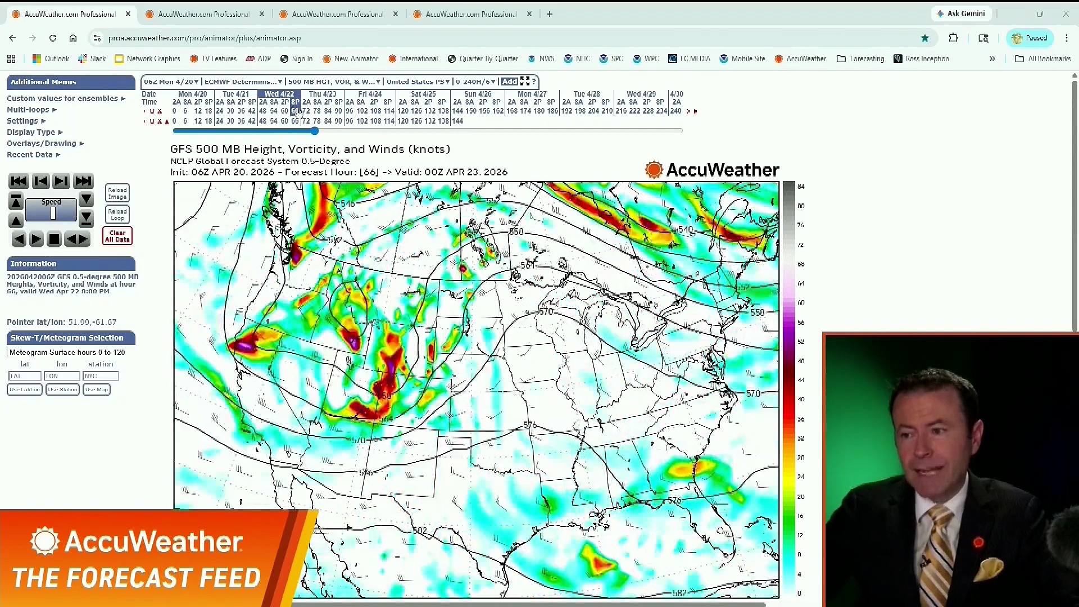Expand the Overlays/Drawing menu
Viewport: 1079px width, 607px height.
coord(45,143)
